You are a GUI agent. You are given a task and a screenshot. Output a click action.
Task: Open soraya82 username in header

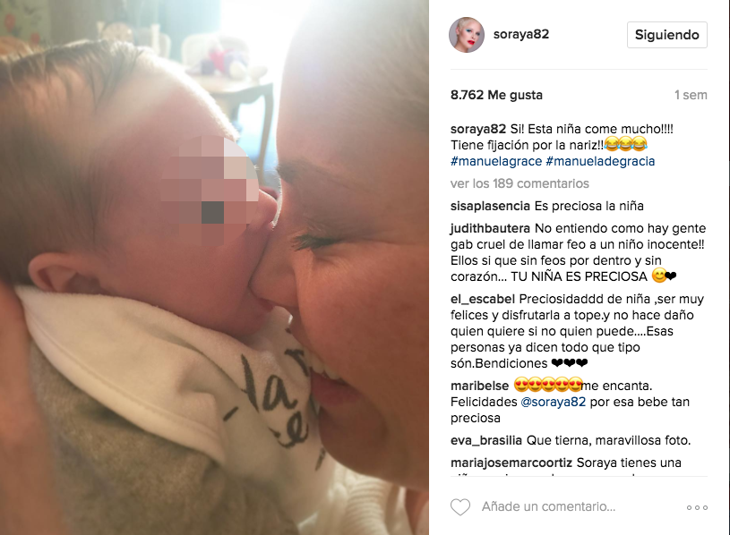point(521,34)
